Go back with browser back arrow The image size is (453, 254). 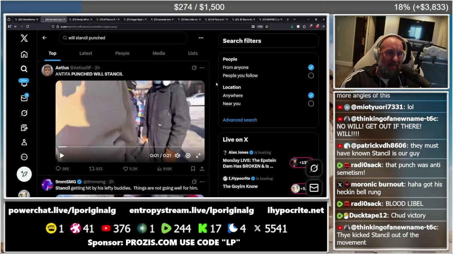[x=16, y=26]
